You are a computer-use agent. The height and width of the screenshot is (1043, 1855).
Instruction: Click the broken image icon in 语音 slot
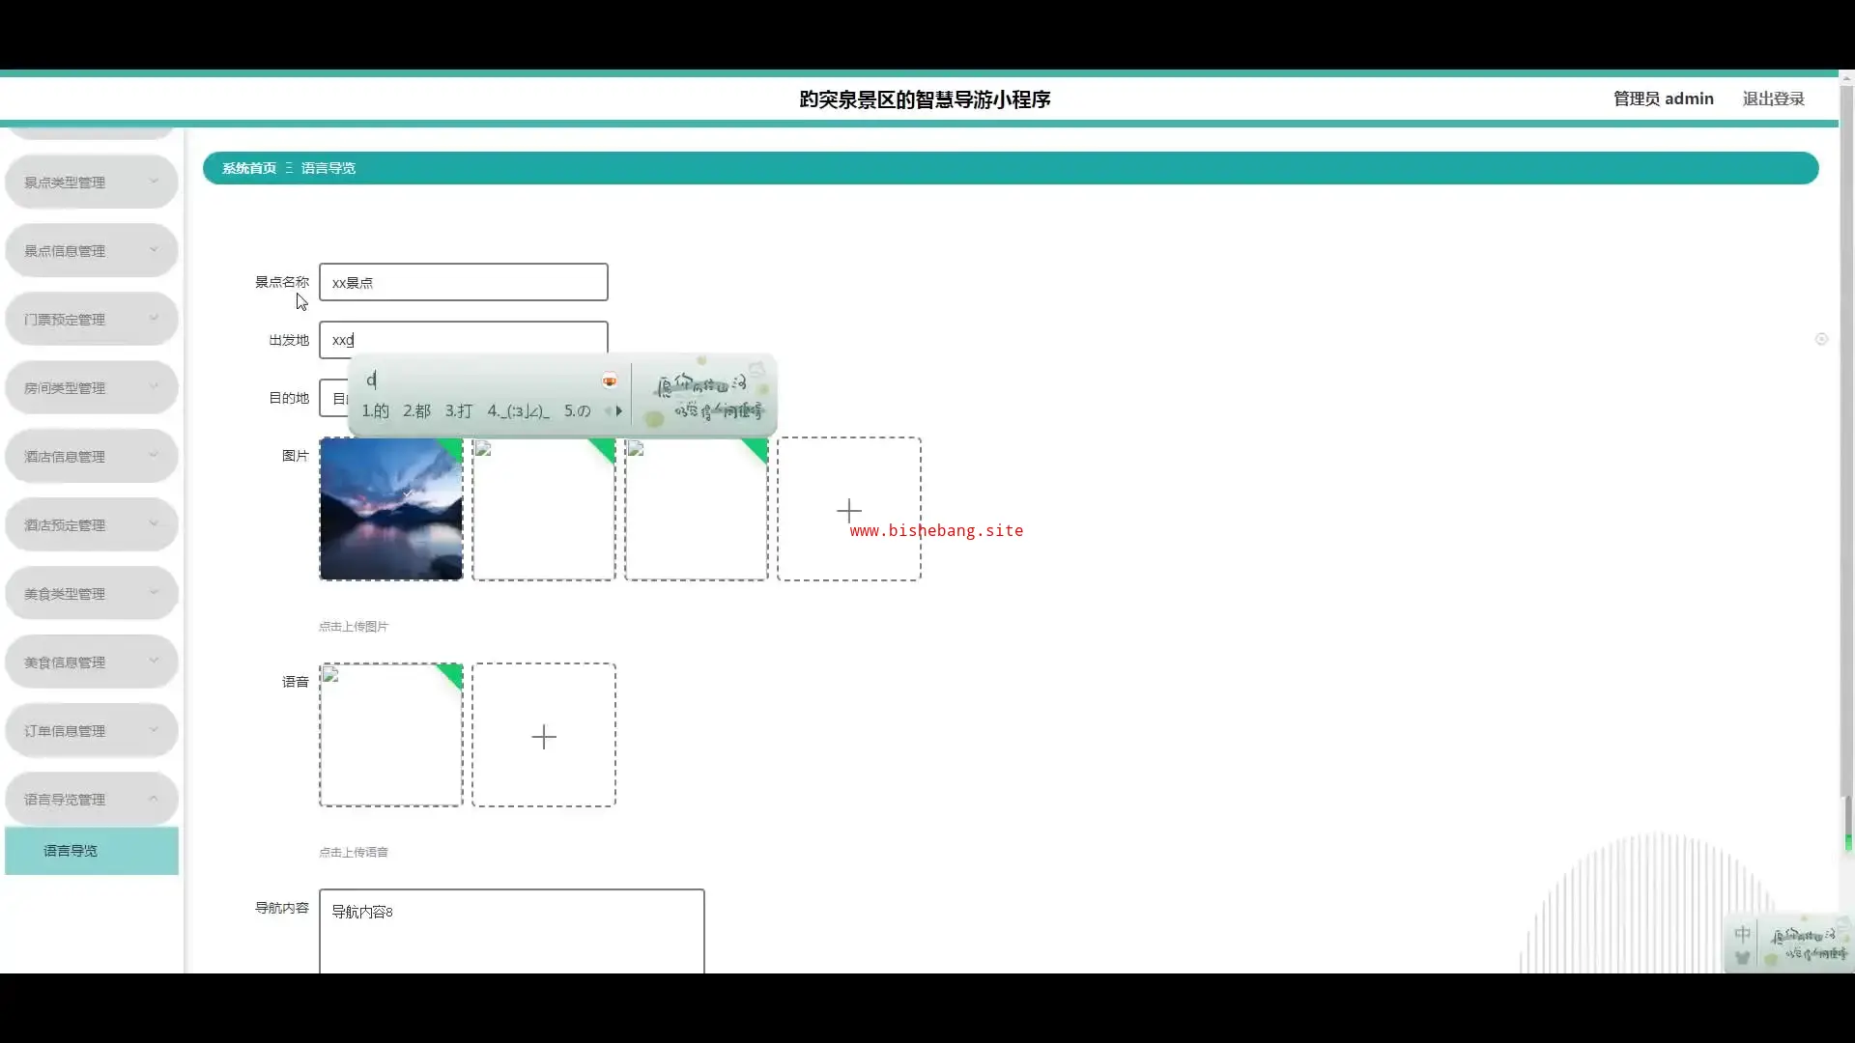pyautogui.click(x=330, y=675)
